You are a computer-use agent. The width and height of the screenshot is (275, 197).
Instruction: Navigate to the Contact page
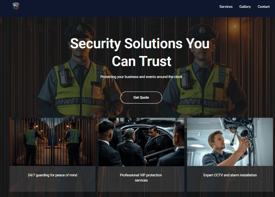pos(264,7)
